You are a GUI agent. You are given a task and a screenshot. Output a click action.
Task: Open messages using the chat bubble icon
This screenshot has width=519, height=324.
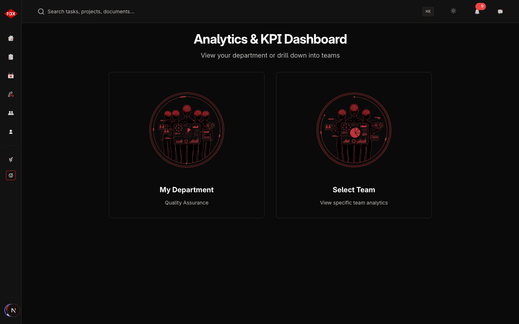500,12
